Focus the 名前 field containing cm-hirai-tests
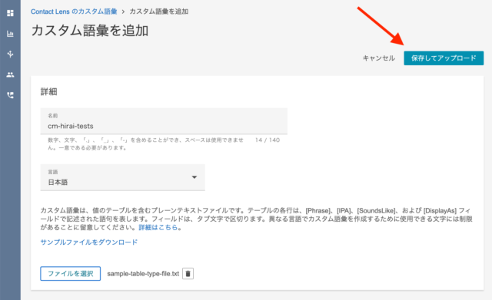 pyautogui.click(x=164, y=121)
